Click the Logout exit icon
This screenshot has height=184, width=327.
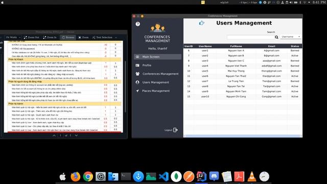(175, 130)
